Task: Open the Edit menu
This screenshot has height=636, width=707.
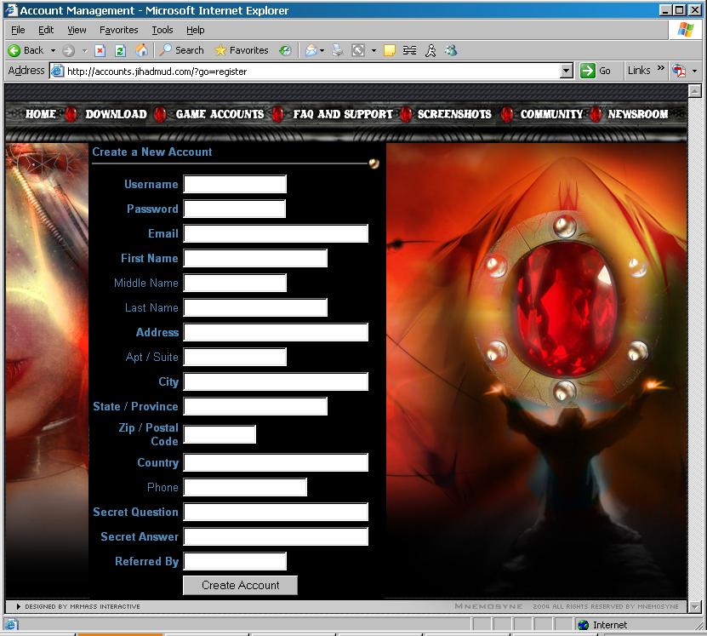Action: pyautogui.click(x=46, y=30)
